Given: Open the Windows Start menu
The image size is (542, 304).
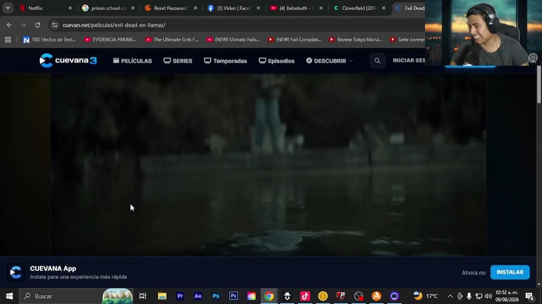Looking at the screenshot, I should (9, 296).
